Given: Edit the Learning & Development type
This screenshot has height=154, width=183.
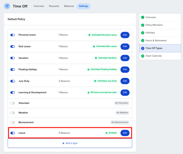Looking at the screenshot, I should tap(125, 92).
